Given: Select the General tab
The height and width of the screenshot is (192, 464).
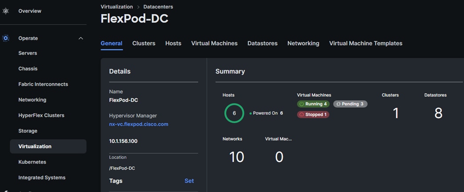Looking at the screenshot, I should [111, 43].
